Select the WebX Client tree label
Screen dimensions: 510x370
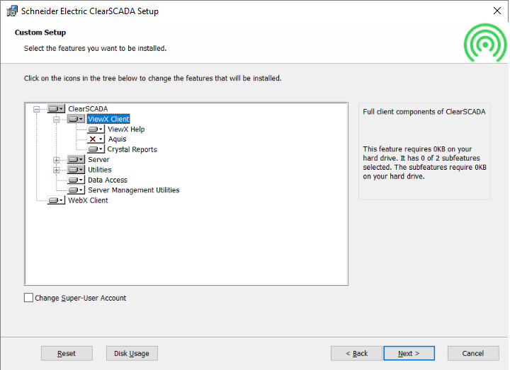[88, 200]
